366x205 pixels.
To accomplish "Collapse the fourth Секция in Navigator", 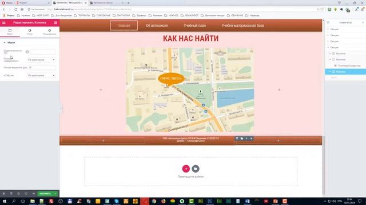I will 328,47.
